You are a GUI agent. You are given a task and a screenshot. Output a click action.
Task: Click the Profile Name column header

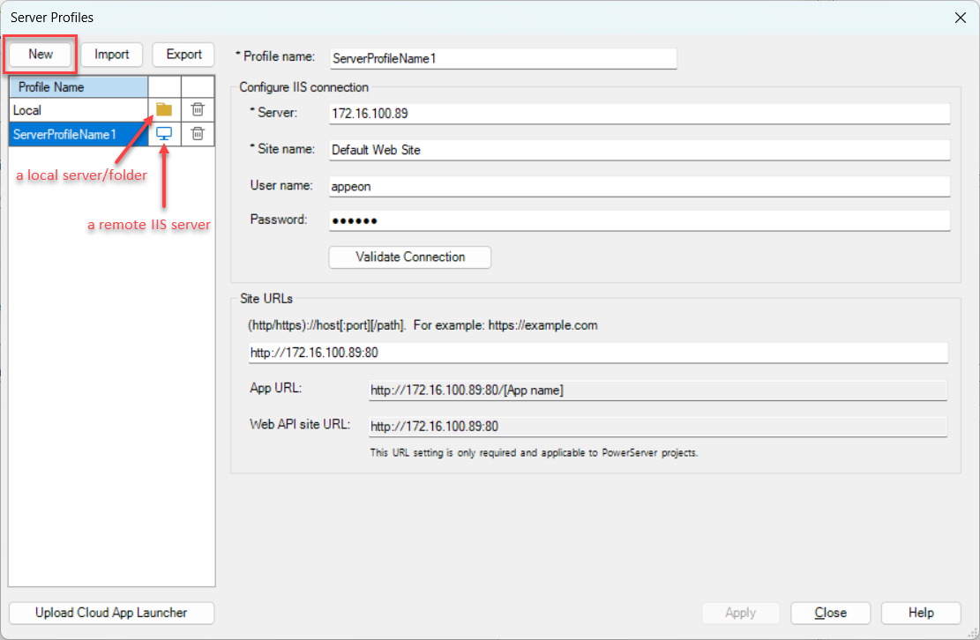78,87
